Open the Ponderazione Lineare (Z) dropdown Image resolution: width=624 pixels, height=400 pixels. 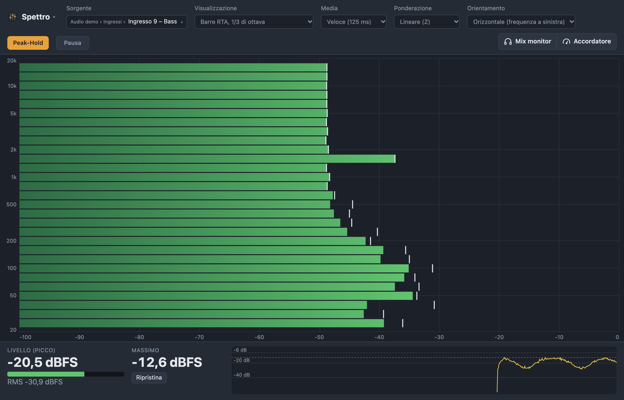(427, 22)
